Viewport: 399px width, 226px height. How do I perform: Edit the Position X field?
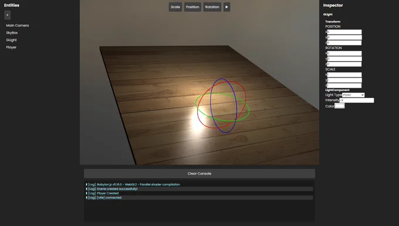coord(344,32)
